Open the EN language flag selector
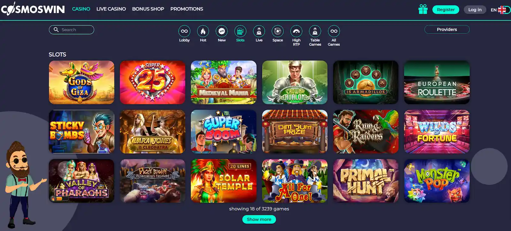511x231 pixels. point(500,10)
